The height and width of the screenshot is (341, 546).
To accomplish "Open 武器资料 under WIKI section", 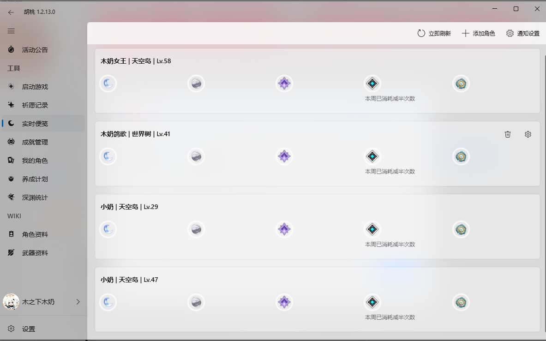I will pos(33,252).
